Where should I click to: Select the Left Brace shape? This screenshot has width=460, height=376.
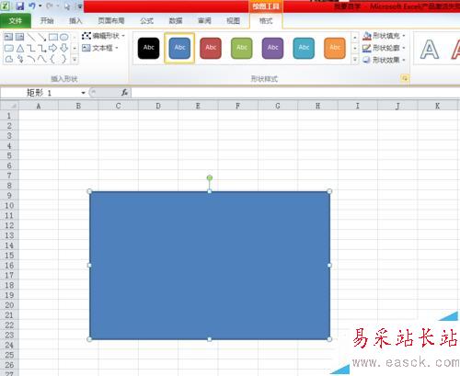click(x=52, y=59)
